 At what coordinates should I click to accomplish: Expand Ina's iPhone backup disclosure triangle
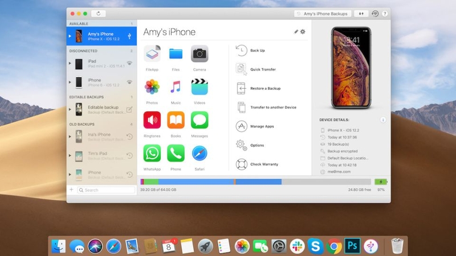70,137
